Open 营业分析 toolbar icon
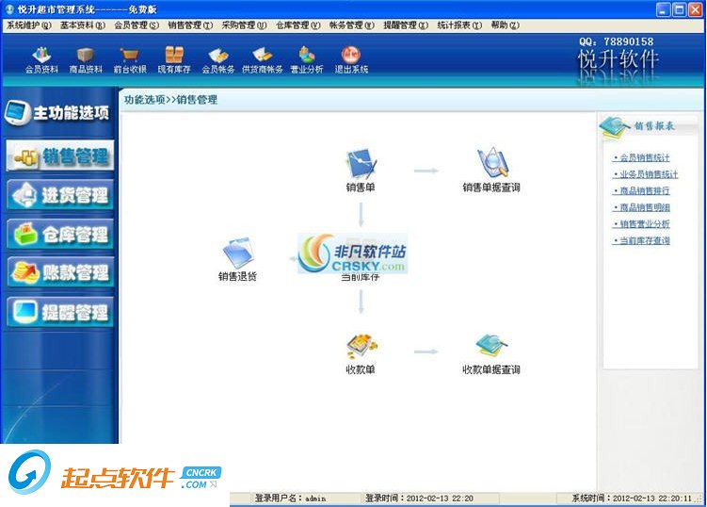 [x=307, y=59]
